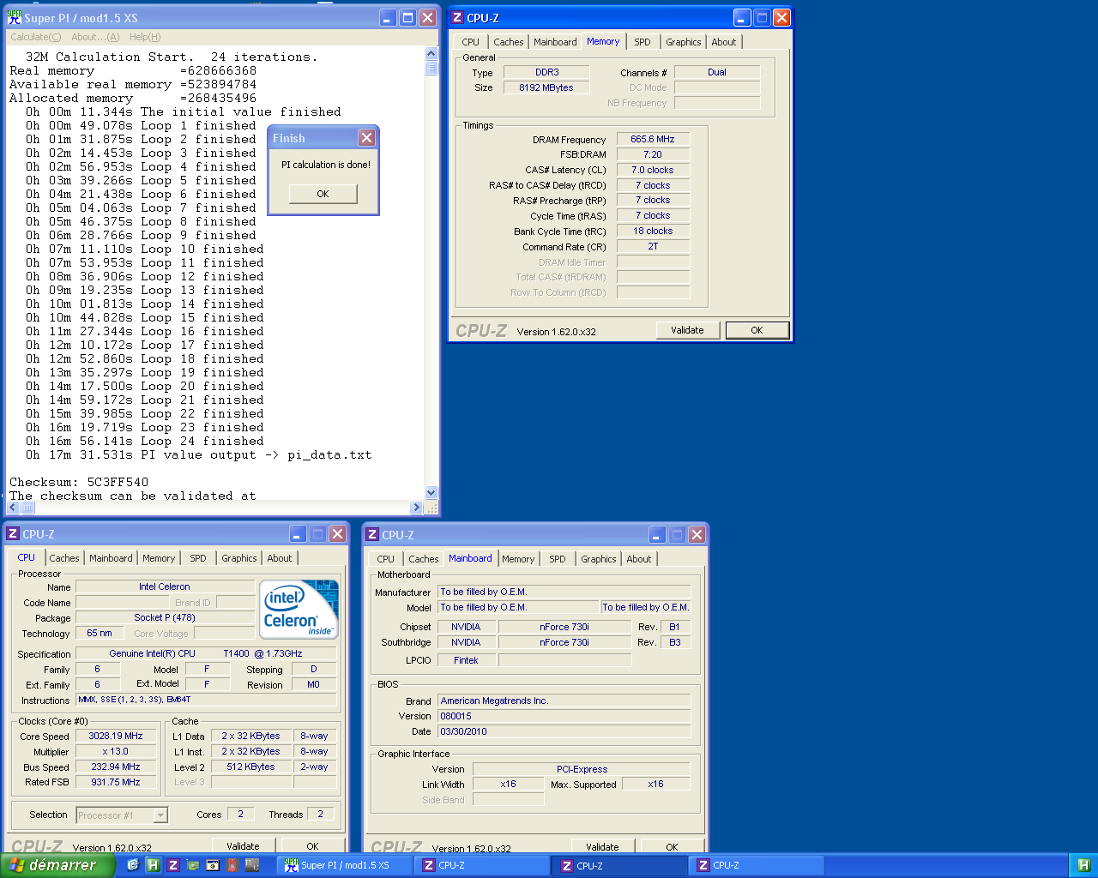Image resolution: width=1098 pixels, height=878 pixels.
Task: Click the green H system tray icon
Action: coord(1083,865)
